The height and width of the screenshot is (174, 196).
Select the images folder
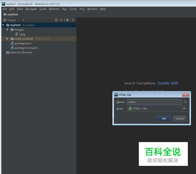(x=19, y=30)
